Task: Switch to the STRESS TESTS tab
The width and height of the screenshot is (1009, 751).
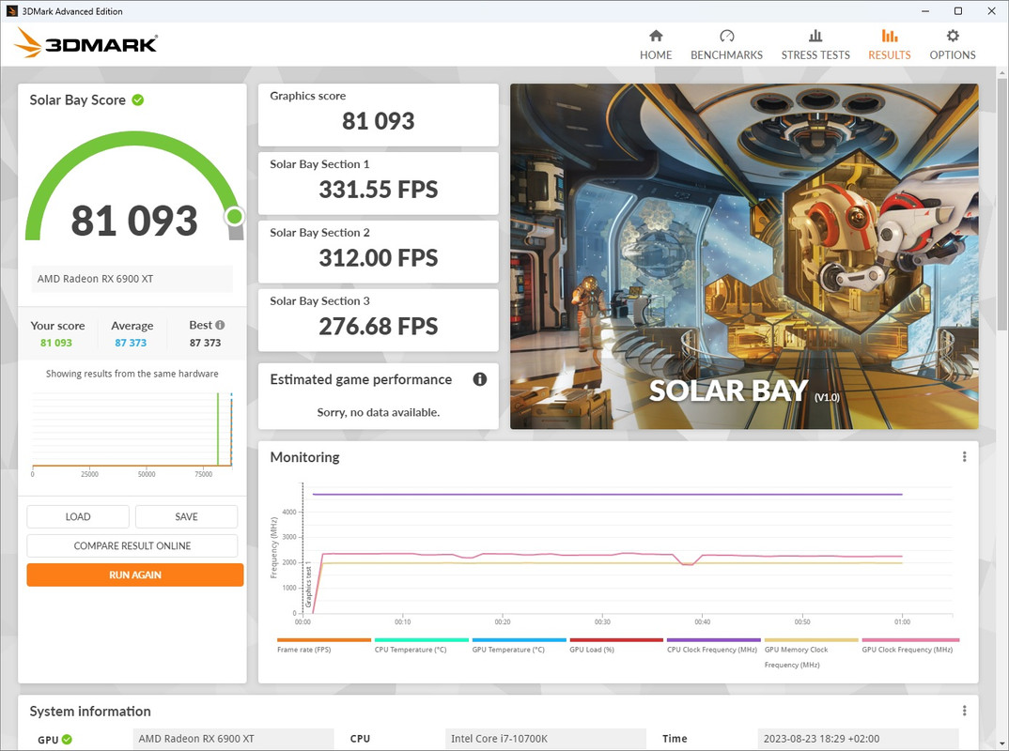Action: coord(815,45)
